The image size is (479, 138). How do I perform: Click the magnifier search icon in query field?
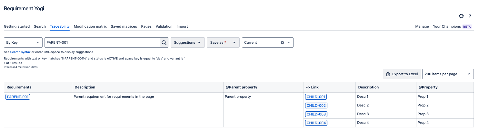coord(164,42)
